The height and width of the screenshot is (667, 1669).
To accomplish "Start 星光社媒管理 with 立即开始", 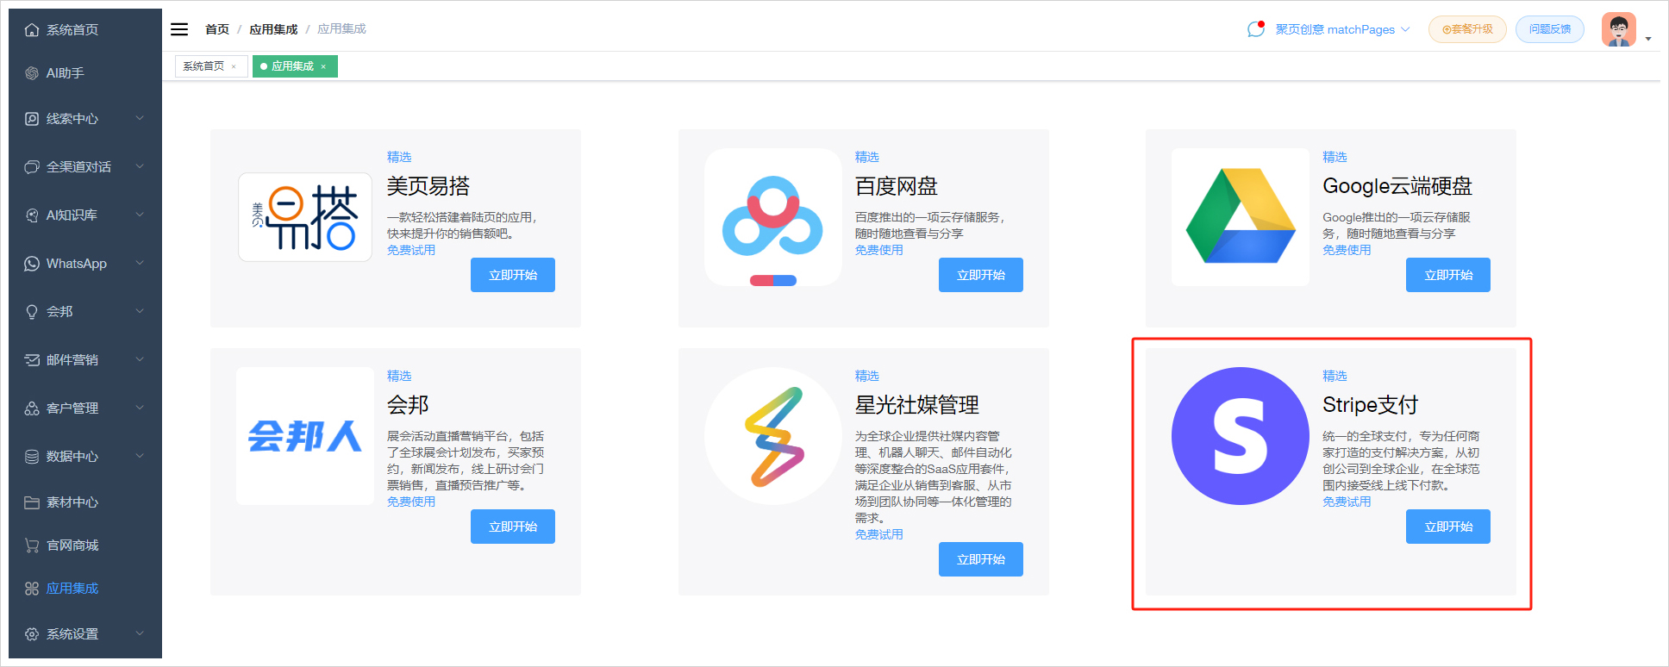I will pos(981,559).
